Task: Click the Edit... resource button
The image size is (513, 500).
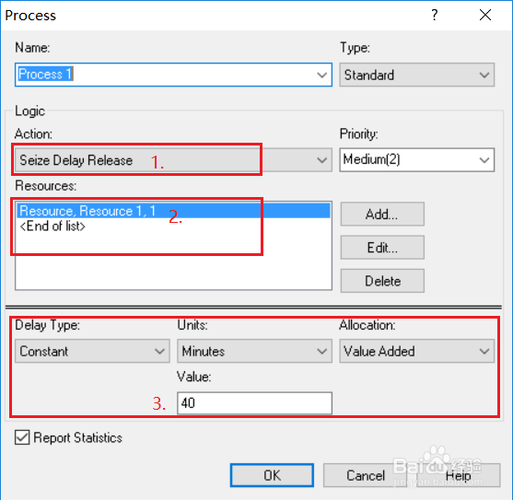Action: point(382,248)
